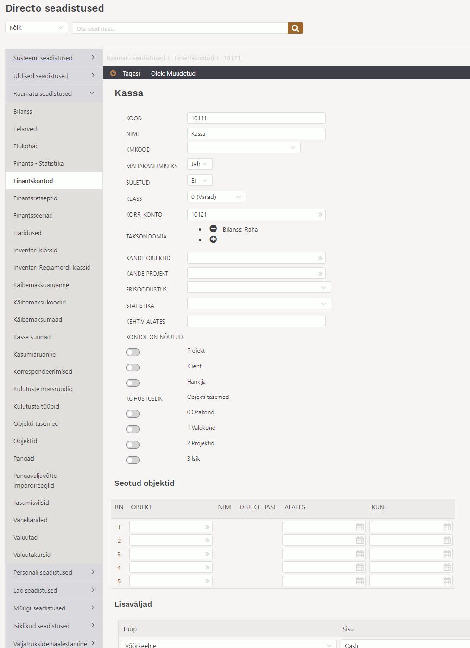Click the KOOD field with 10111
The width and height of the screenshot is (470, 648).
pyautogui.click(x=256, y=118)
